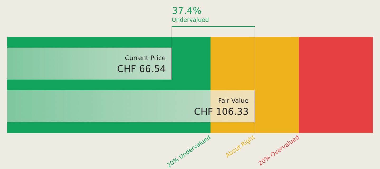
Task: Click the green strip below the fair value bar
Action: [109, 127]
